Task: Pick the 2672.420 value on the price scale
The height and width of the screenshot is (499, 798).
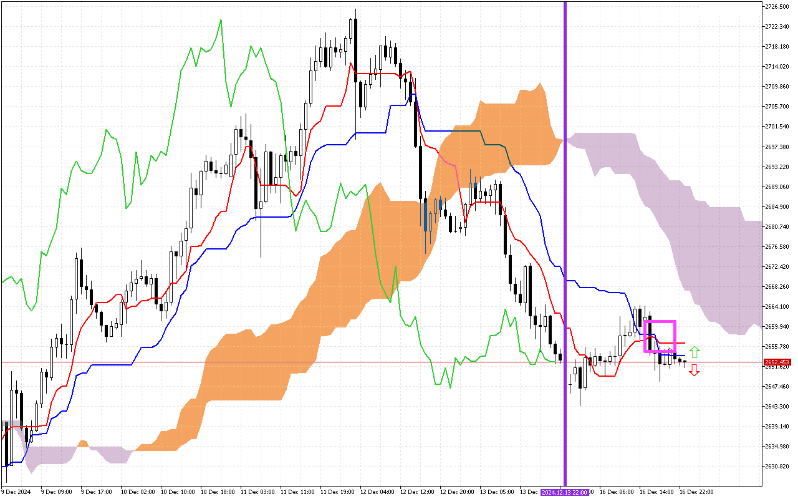Action: point(777,266)
